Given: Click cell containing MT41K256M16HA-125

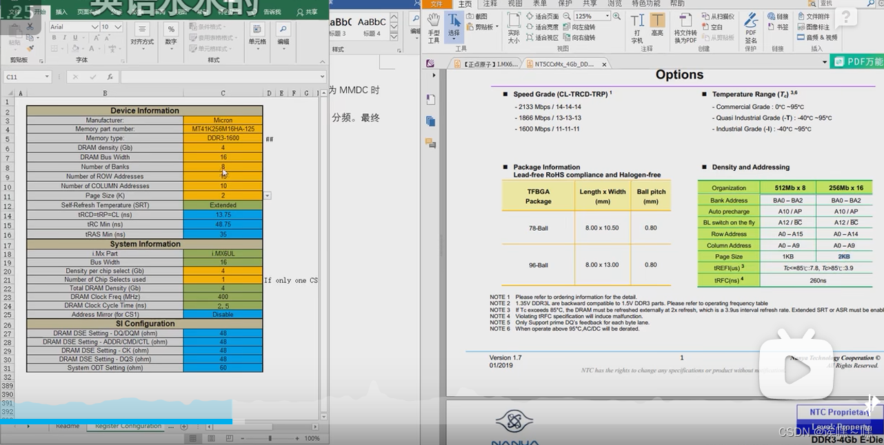Looking at the screenshot, I should [x=223, y=129].
